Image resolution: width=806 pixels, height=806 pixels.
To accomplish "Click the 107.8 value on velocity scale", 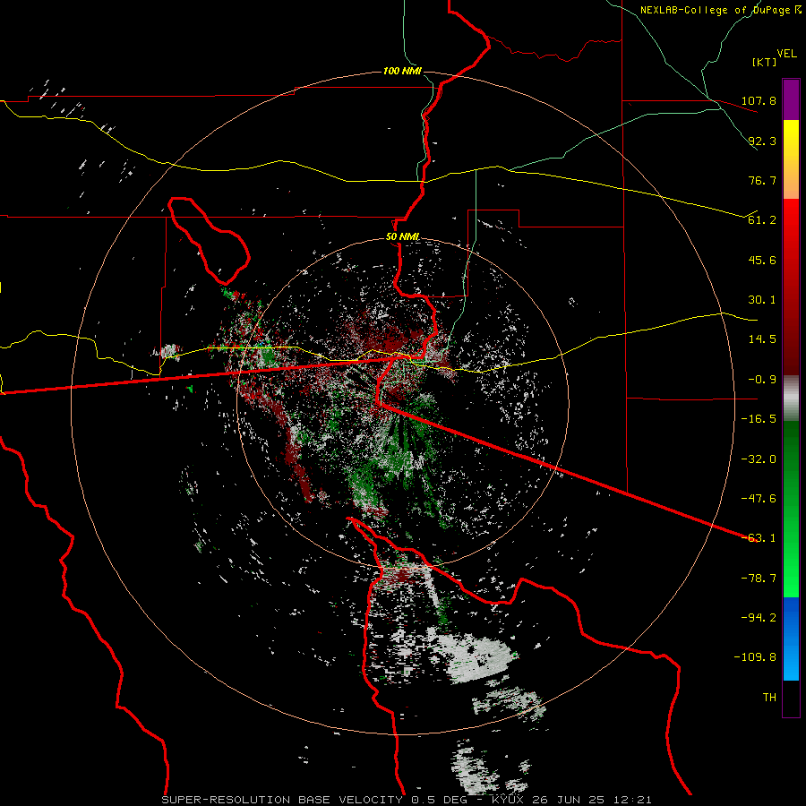I will [x=759, y=100].
